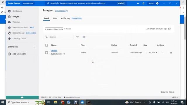Click the RAM usage status text
This screenshot has width=187, height=105.
(46, 97)
